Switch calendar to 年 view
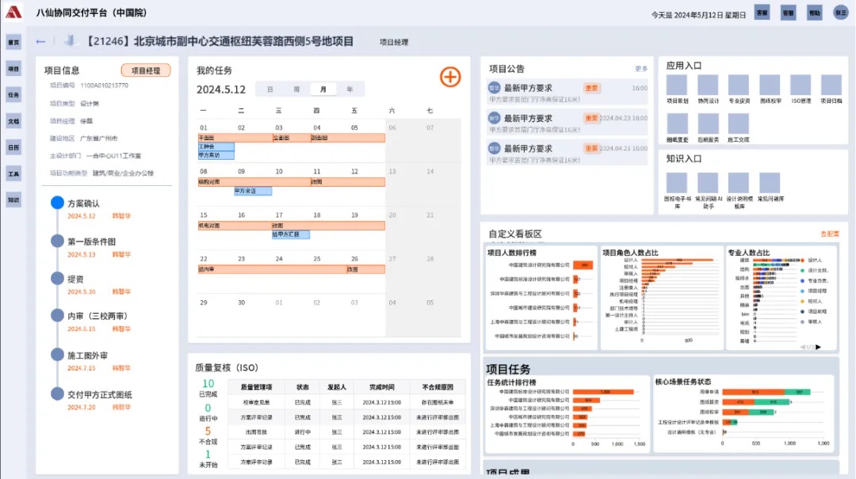Screen dimensions: 856x479 tap(350, 89)
